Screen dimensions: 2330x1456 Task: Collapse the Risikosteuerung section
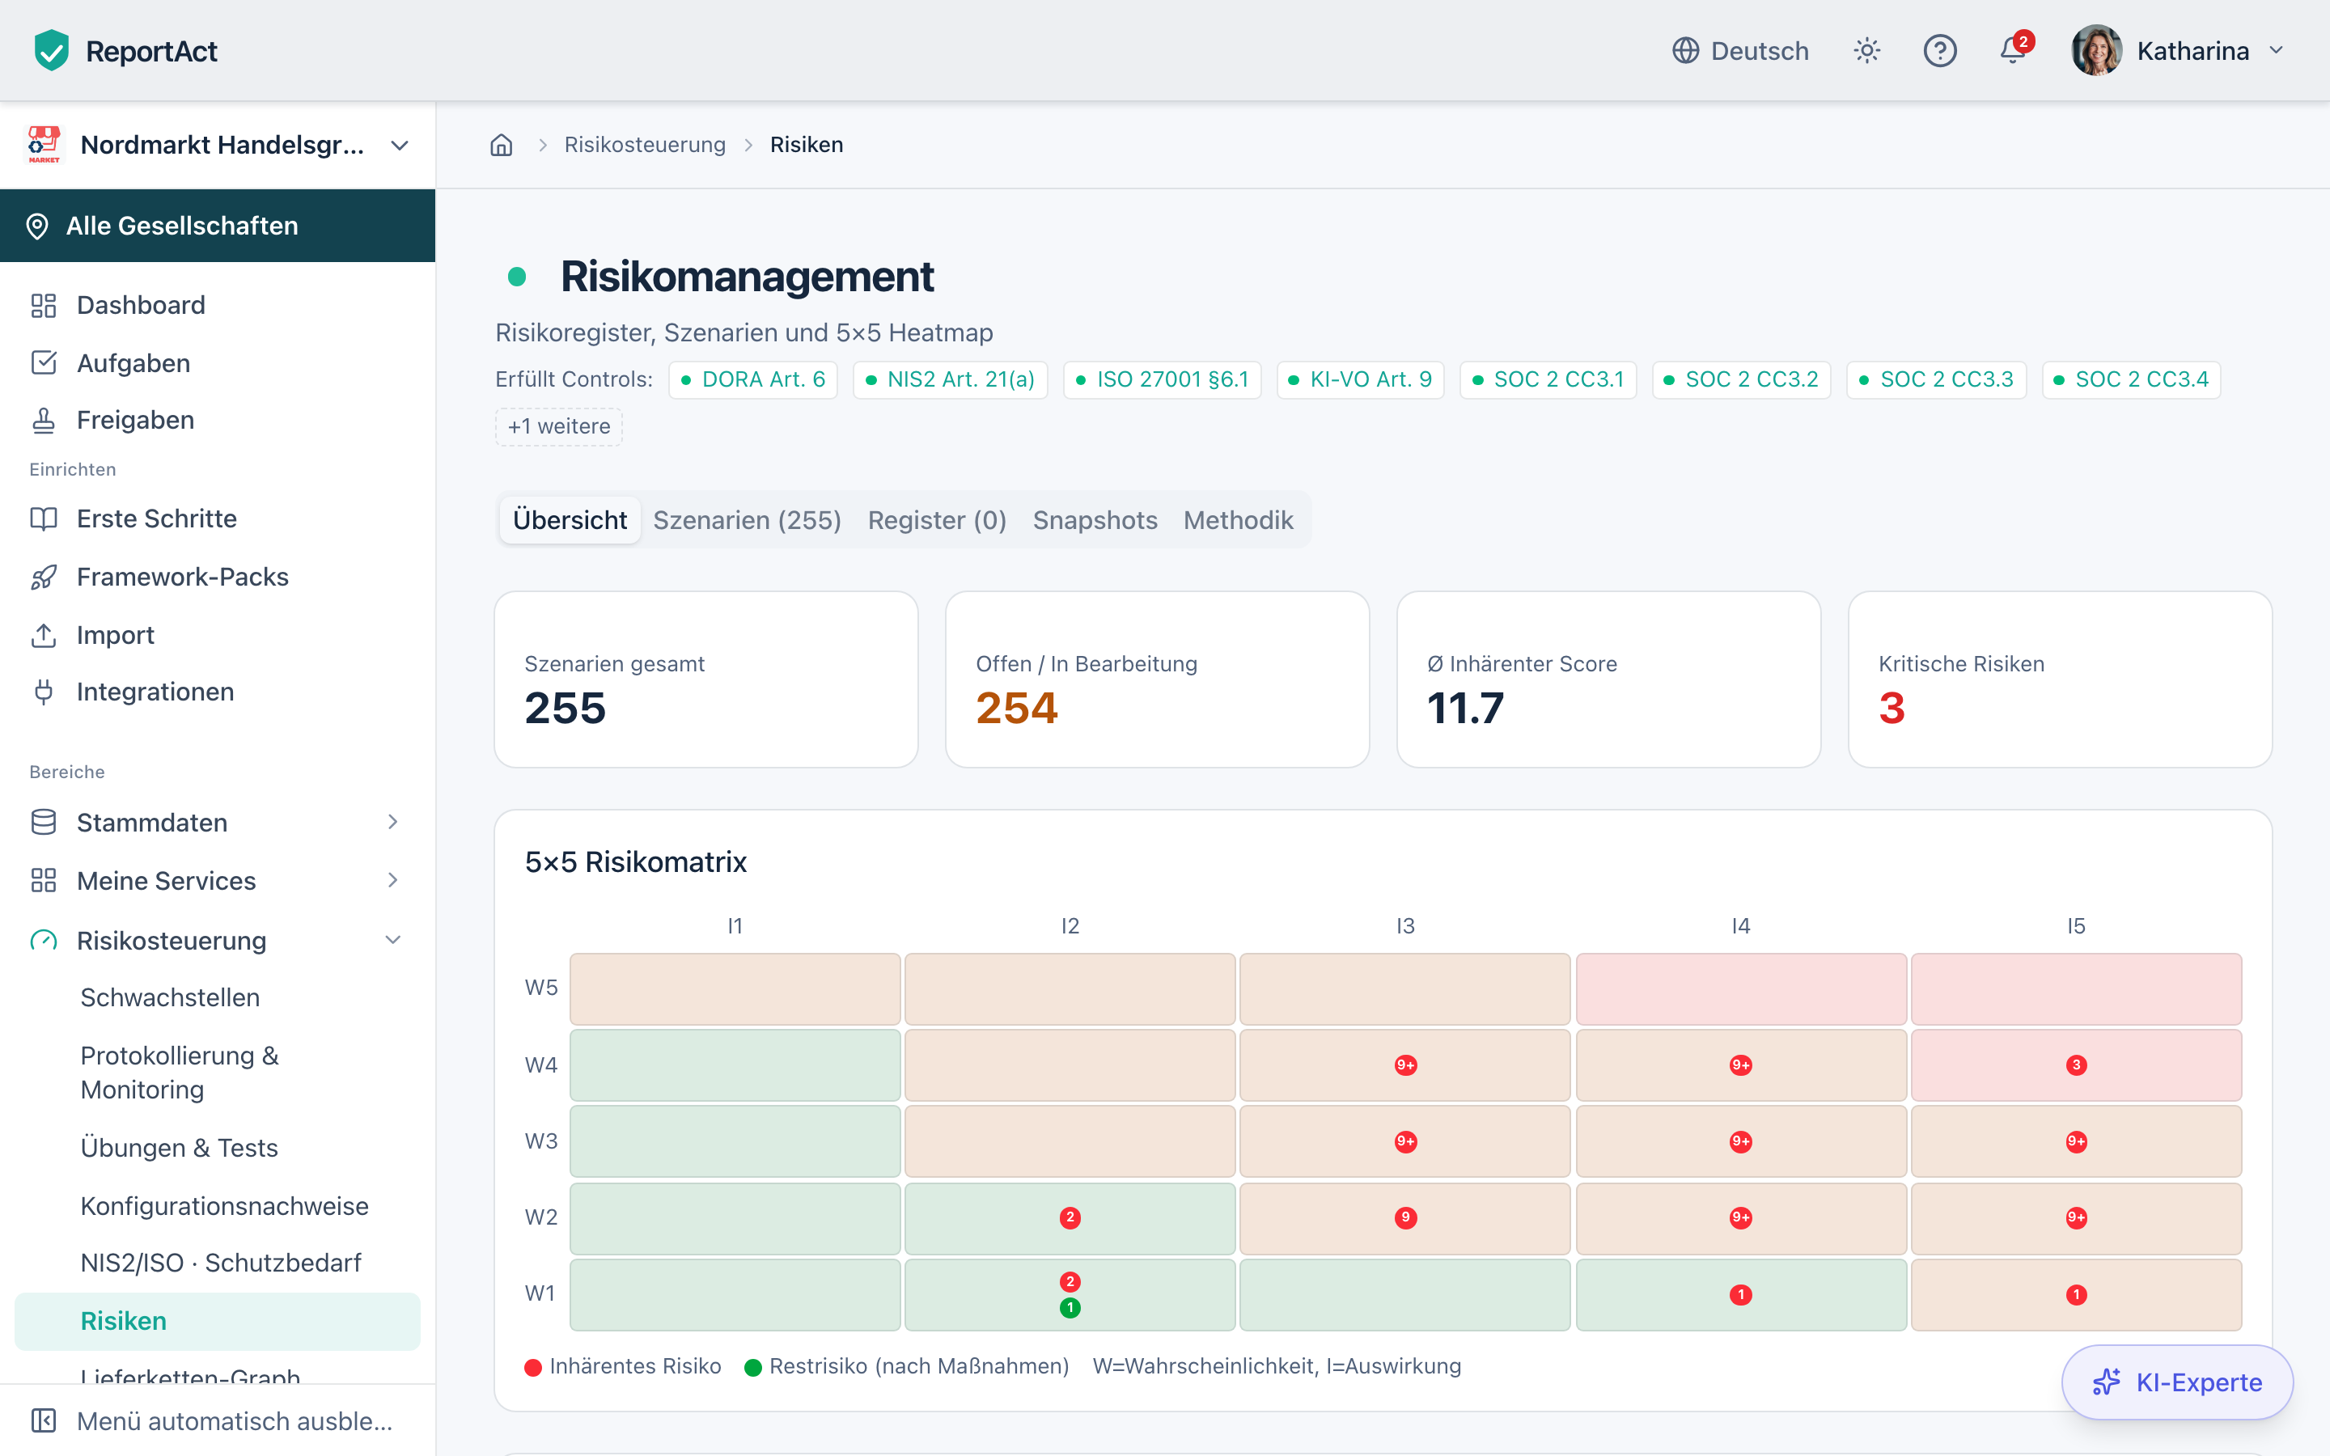coord(218,940)
